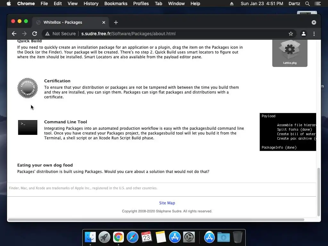Viewport: 328px width, 246px height.
Task: Open the File menu
Action: 44,4
